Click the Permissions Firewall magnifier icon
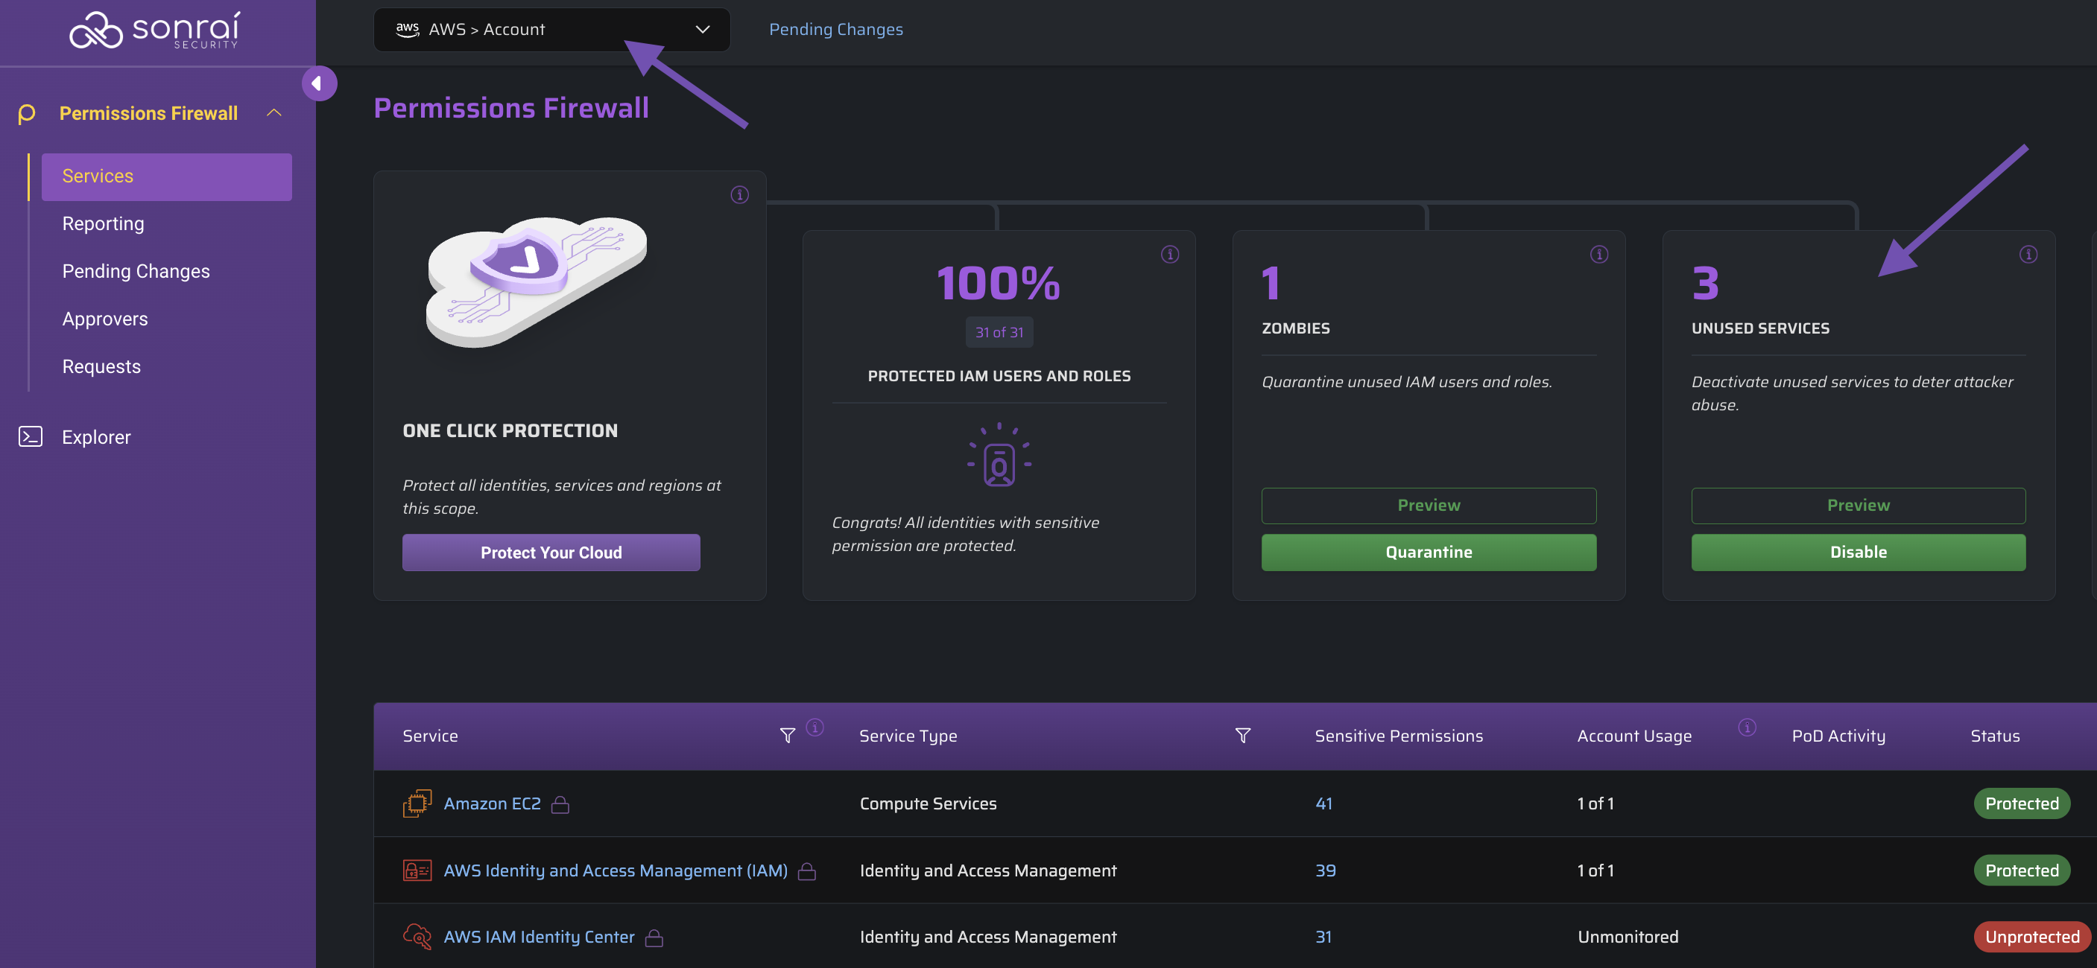 pyautogui.click(x=26, y=114)
